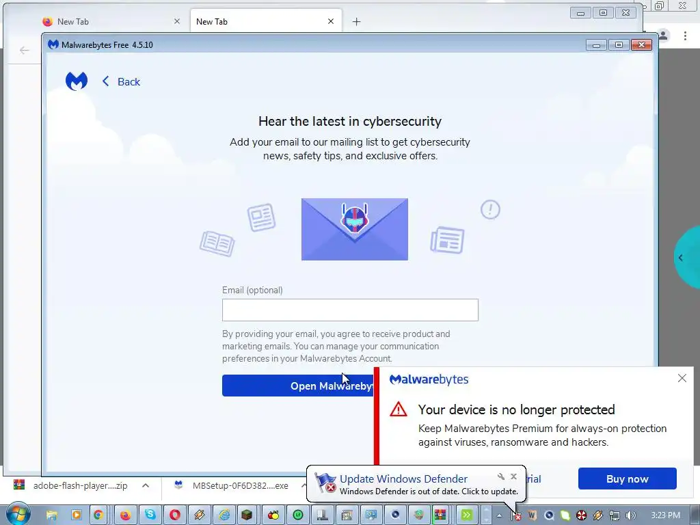
Task: Close the first New Tab
Action: coord(177,21)
